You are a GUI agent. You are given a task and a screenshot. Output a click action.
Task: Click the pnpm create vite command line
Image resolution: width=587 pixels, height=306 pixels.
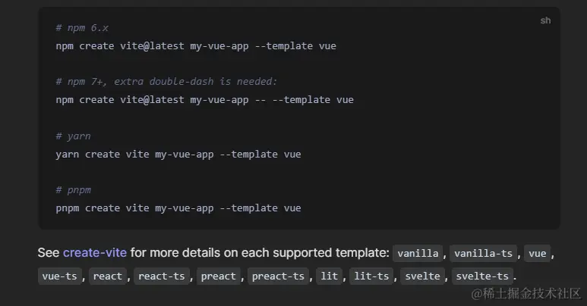pos(178,208)
